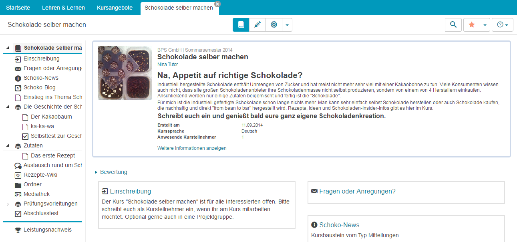Click the assessment checkmark badge icon
Viewport: 517px width, 242px height.
274,25
